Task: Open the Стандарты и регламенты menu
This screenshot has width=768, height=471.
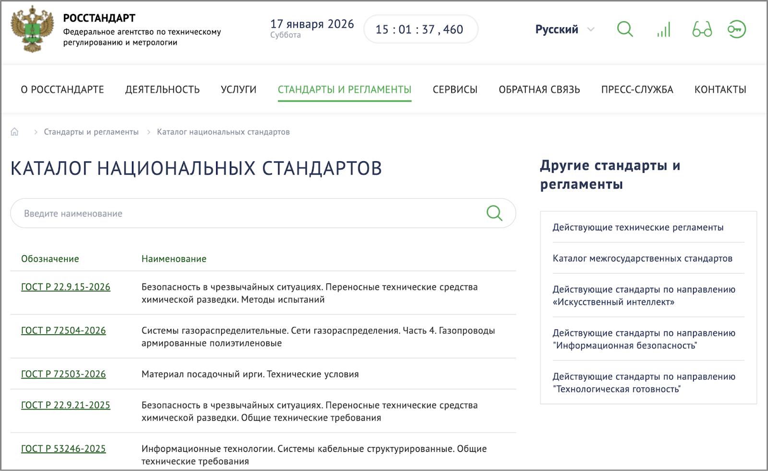Action: (344, 90)
